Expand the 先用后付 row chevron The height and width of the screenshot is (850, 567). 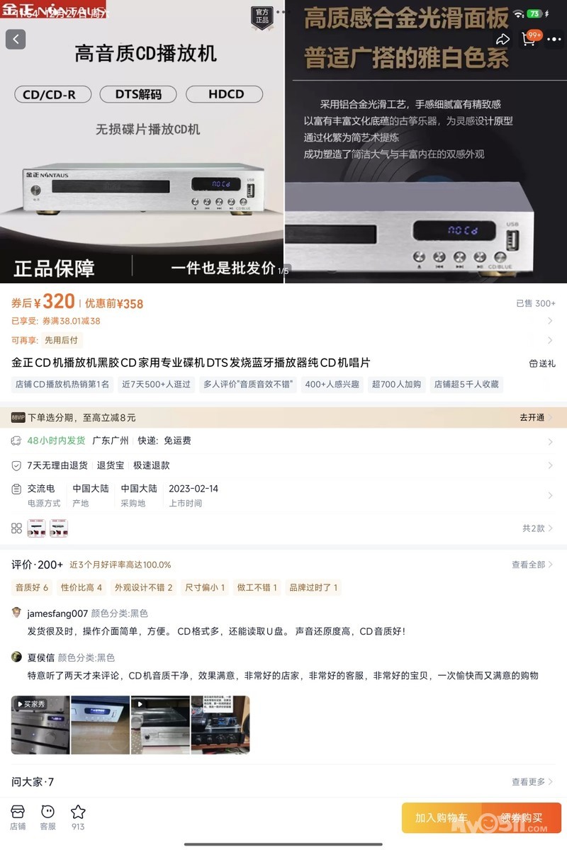point(551,340)
